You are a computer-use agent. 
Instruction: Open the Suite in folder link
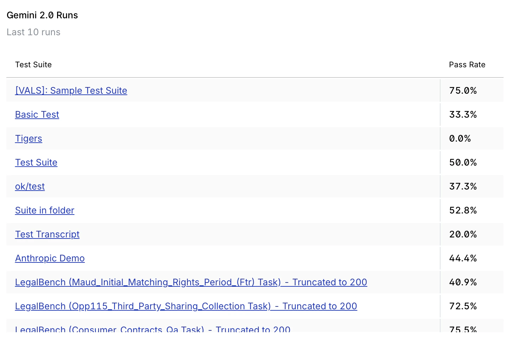pos(45,210)
